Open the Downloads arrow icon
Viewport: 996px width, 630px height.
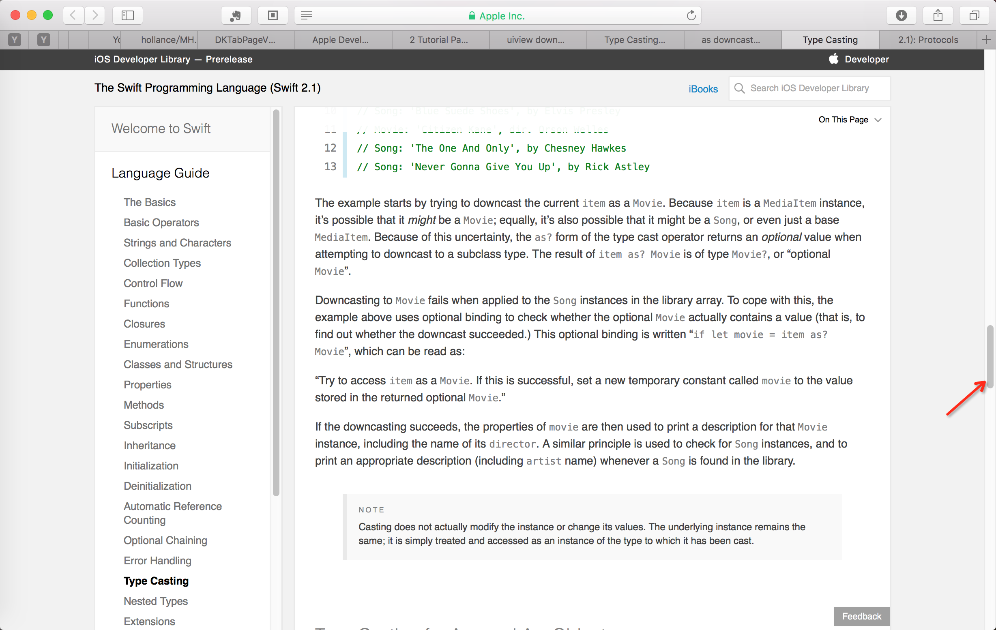[901, 15]
